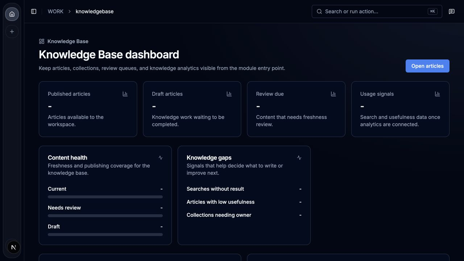This screenshot has width=464, height=261.
Task: Click the chart icon on Review due card
Action: pyautogui.click(x=333, y=94)
